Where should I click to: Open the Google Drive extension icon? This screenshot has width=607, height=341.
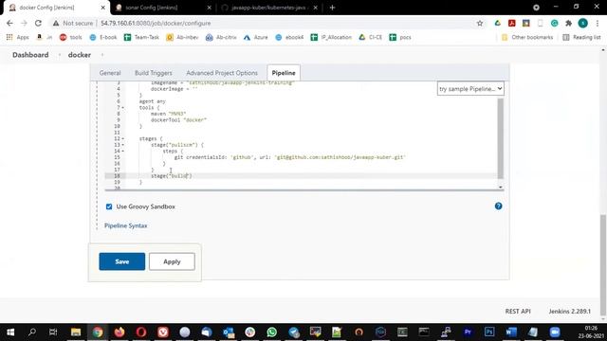(x=497, y=23)
